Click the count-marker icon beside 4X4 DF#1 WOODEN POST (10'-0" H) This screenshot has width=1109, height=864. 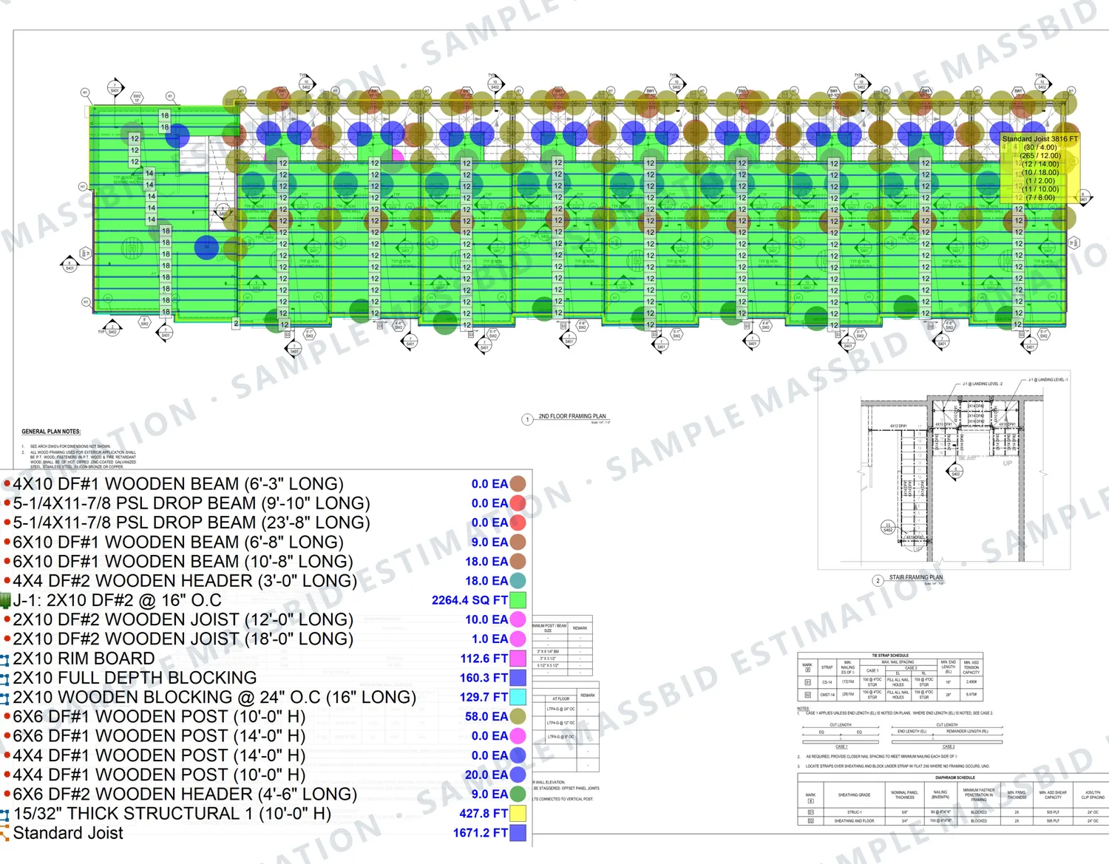[x=7, y=775]
